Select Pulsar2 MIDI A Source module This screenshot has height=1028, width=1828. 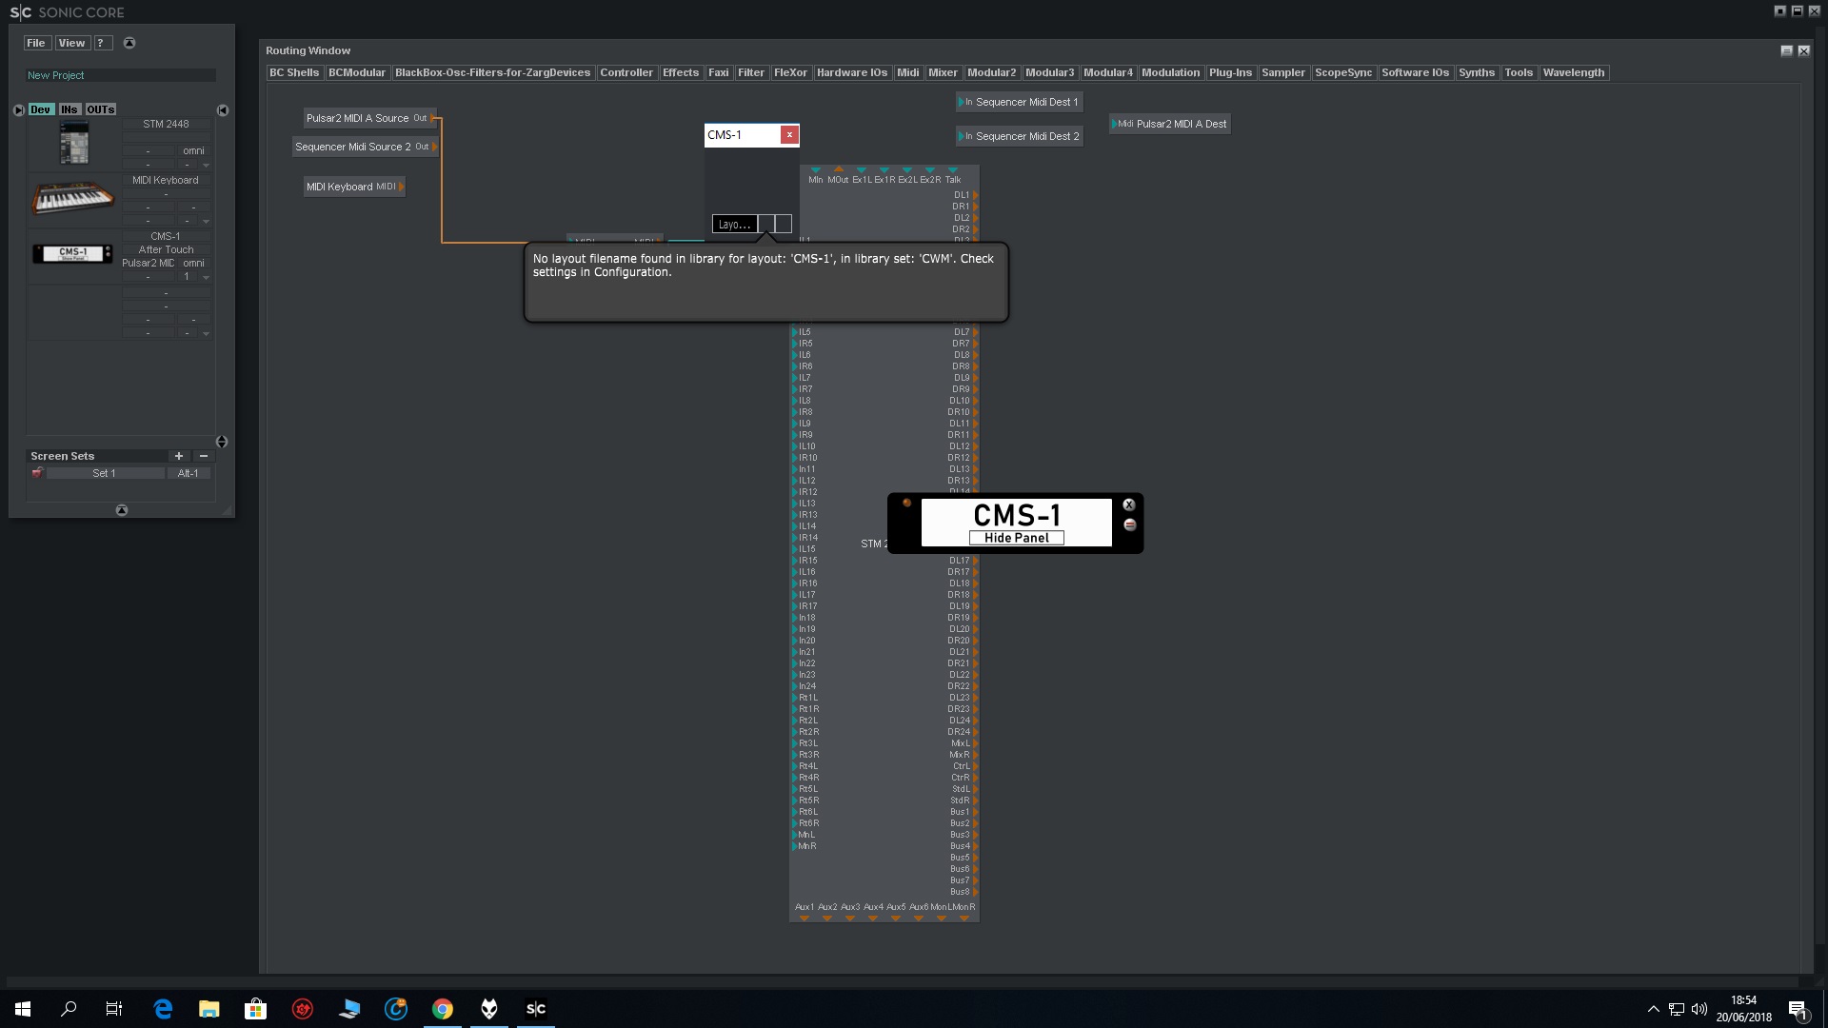(369, 118)
